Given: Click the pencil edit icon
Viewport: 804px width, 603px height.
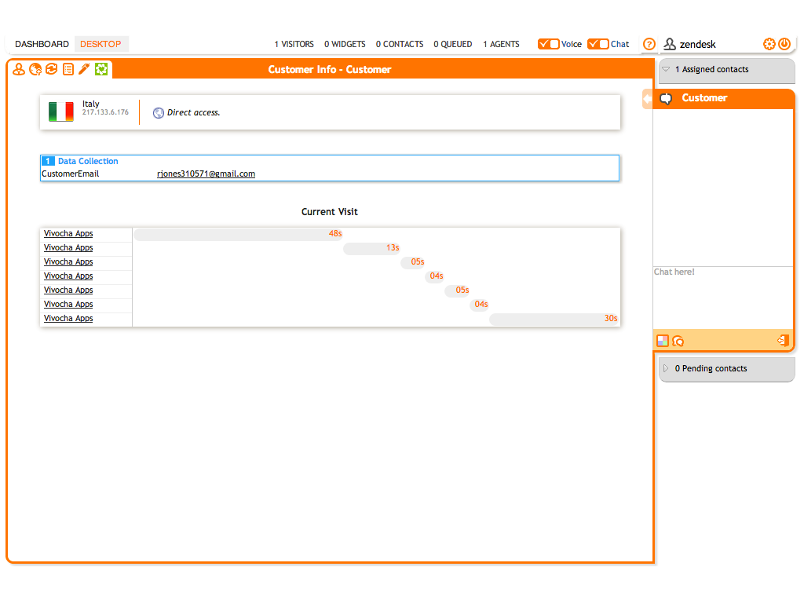Looking at the screenshot, I should tap(84, 70).
